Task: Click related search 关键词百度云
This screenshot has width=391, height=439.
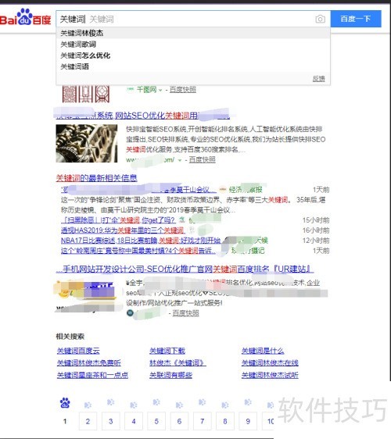Action: [78, 351]
